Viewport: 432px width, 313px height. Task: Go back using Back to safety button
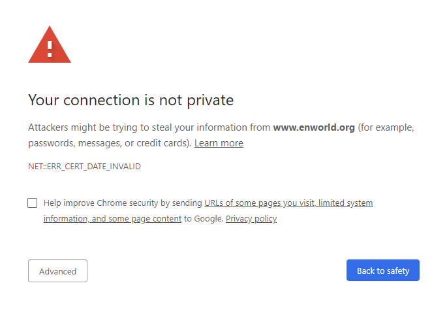pyautogui.click(x=383, y=271)
